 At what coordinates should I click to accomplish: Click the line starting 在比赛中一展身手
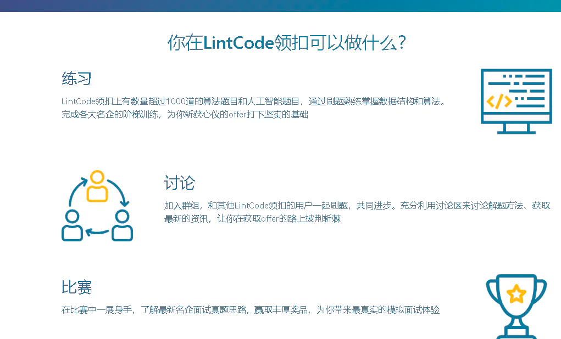tap(251, 310)
